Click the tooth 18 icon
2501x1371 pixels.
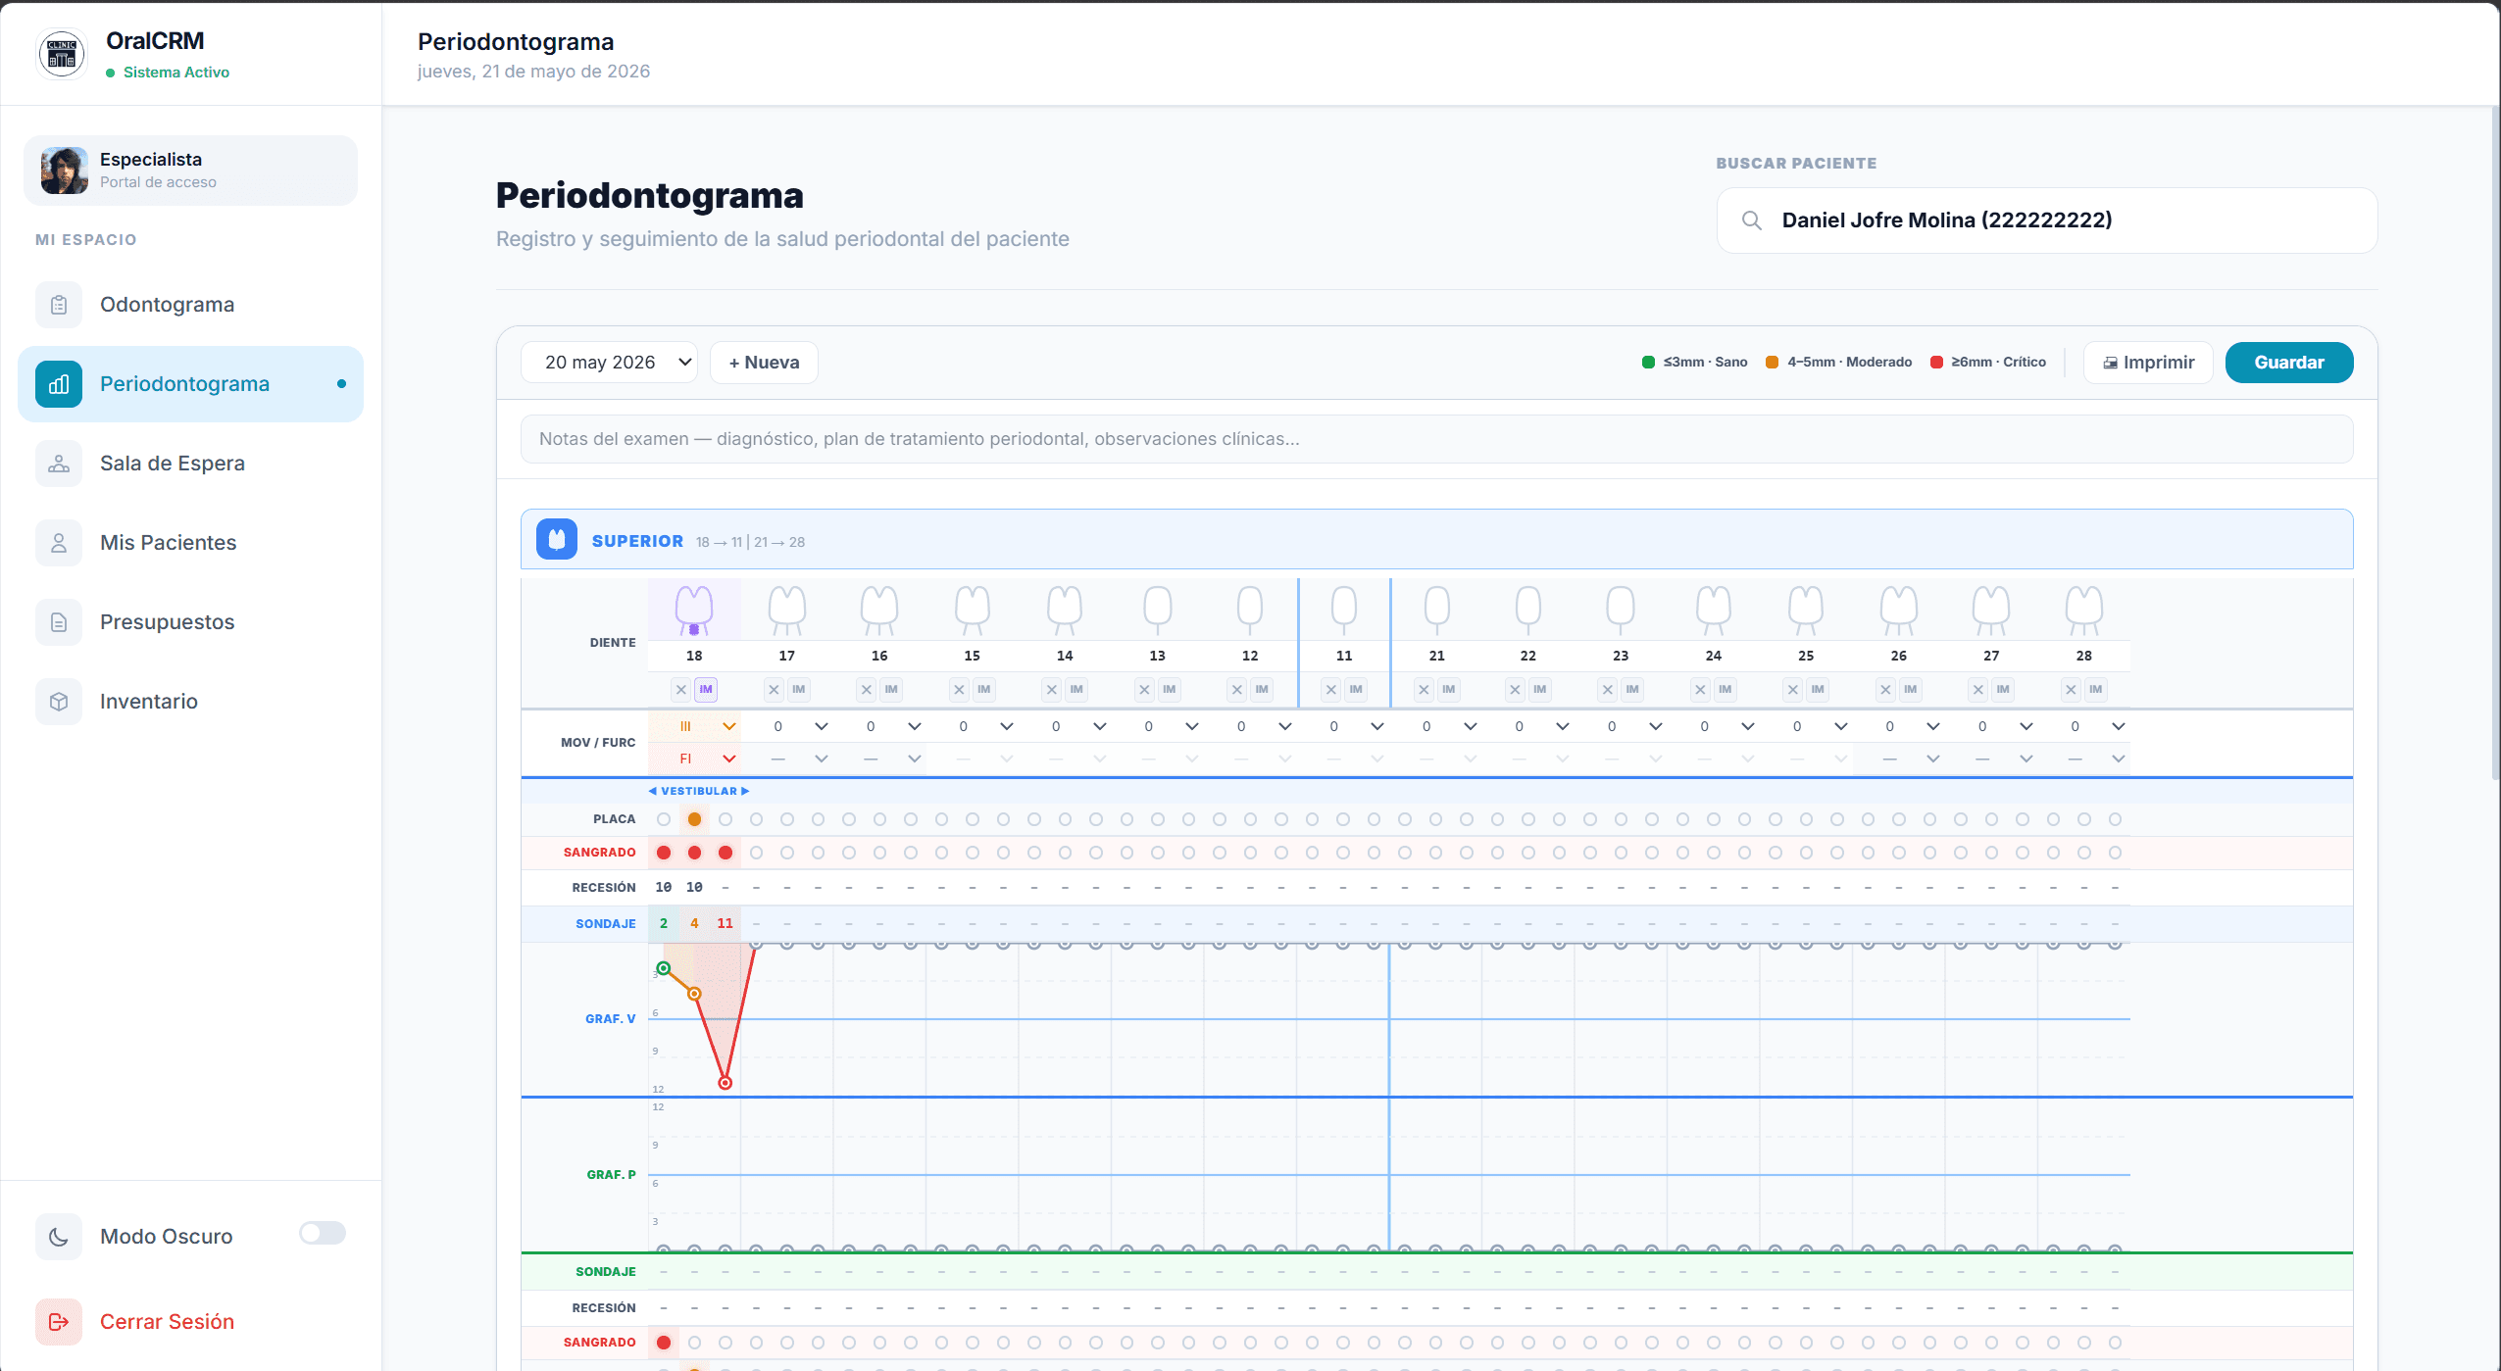coord(694,611)
